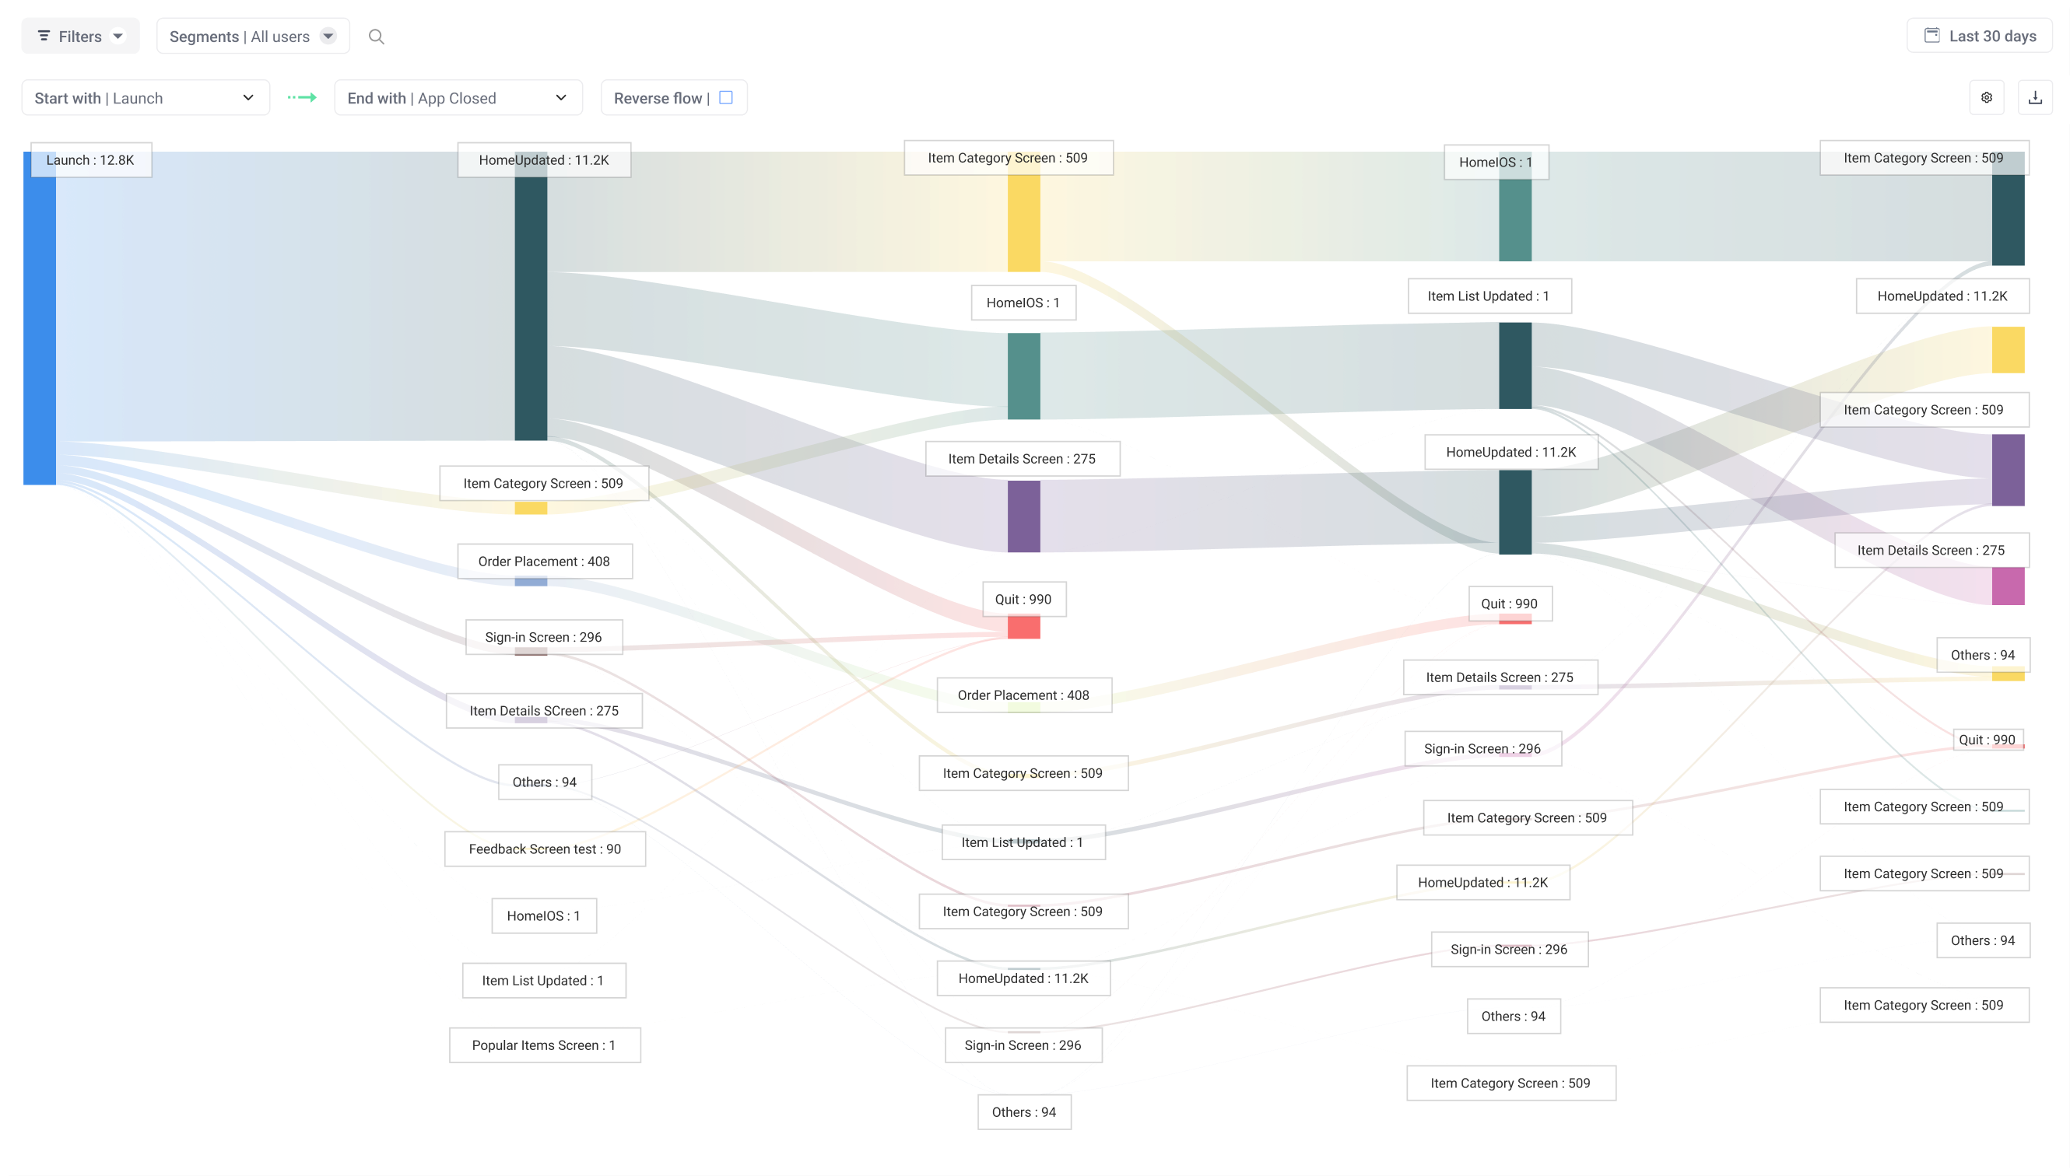
Task: Click the Order Placement : 408 label in second column
Action: 544,562
